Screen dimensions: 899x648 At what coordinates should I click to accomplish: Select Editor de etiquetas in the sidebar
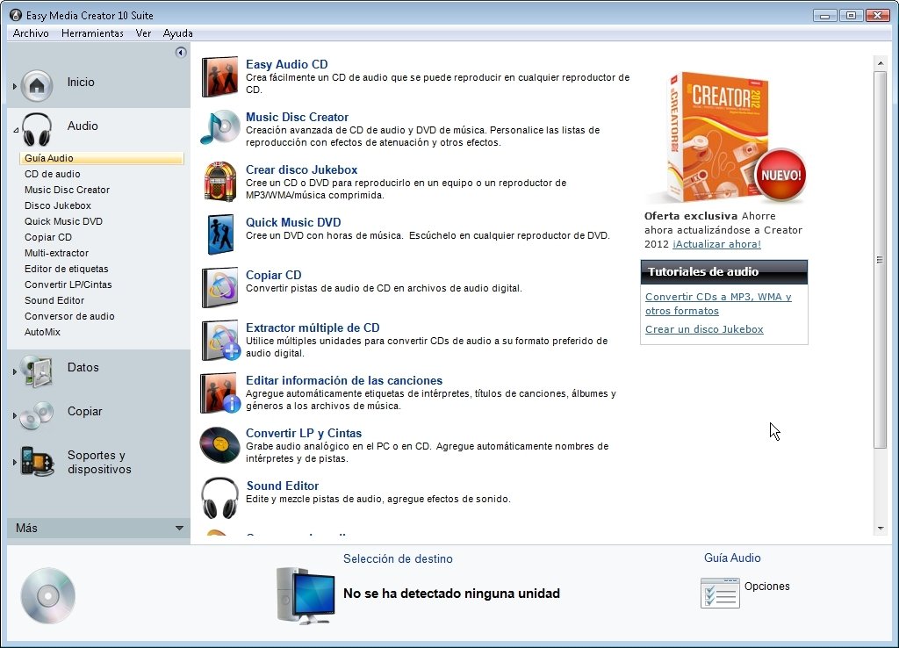pyautogui.click(x=67, y=269)
